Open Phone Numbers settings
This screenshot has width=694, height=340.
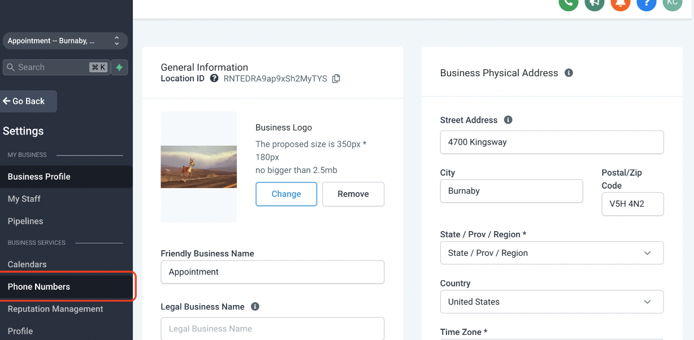pos(39,286)
